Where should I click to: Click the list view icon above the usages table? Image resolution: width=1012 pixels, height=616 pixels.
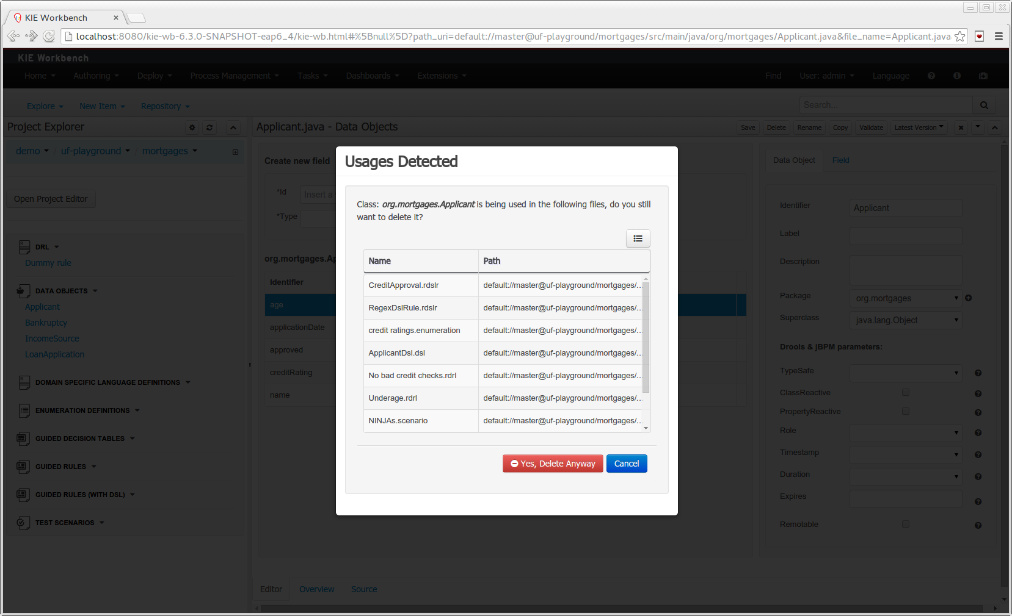(x=638, y=238)
